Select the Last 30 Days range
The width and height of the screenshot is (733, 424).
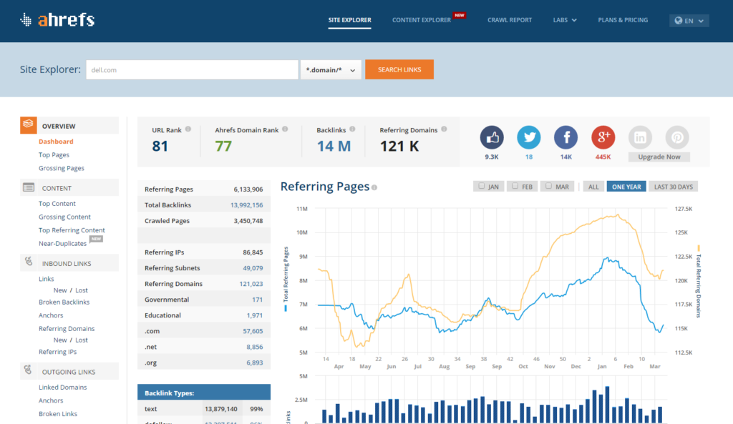pyautogui.click(x=673, y=187)
